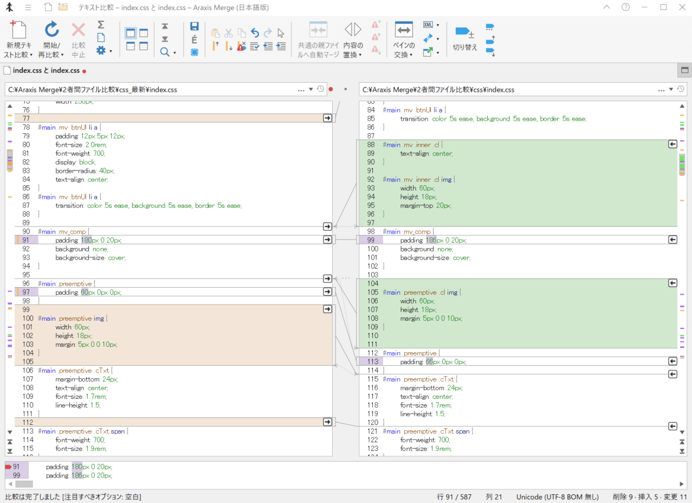
Task: Open the ペインの交換 swap panes dropdown
Action: (x=411, y=55)
